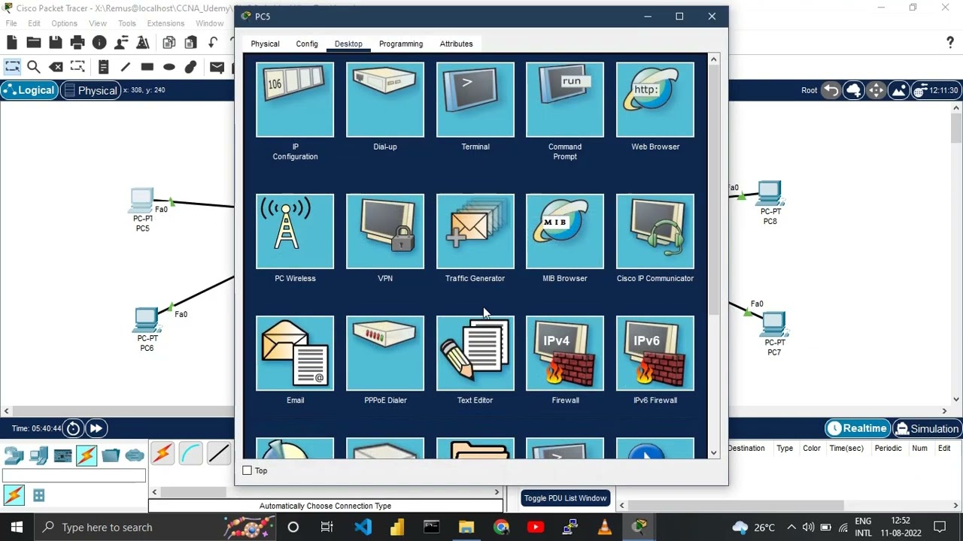The width and height of the screenshot is (963, 541).
Task: Select the Draw Rectangle tool
Action: click(147, 67)
